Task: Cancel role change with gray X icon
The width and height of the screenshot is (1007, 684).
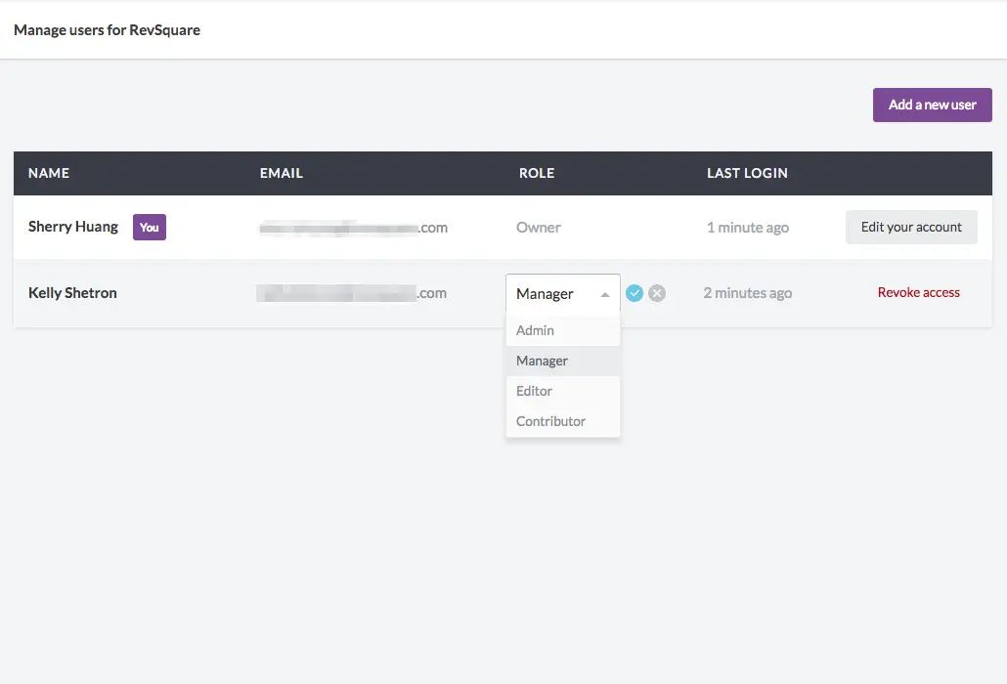Action: [x=657, y=292]
